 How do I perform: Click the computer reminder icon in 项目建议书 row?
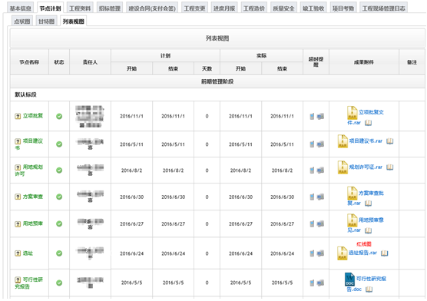pyautogui.click(x=320, y=144)
